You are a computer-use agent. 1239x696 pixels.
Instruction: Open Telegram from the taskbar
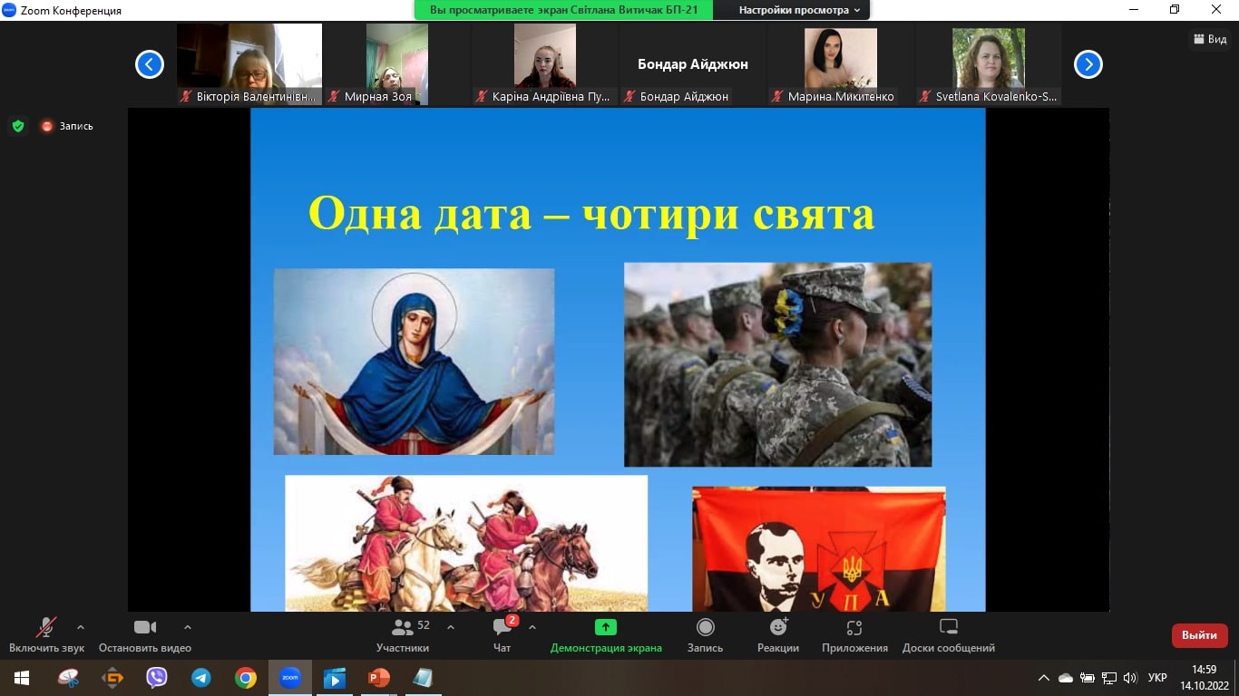coord(200,677)
